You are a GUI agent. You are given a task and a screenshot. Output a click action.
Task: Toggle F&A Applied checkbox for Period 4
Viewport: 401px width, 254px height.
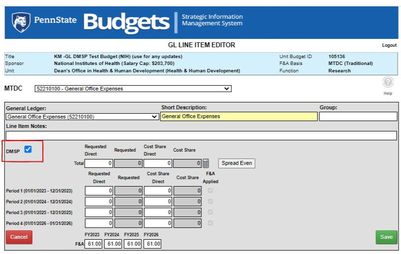pyautogui.click(x=210, y=223)
